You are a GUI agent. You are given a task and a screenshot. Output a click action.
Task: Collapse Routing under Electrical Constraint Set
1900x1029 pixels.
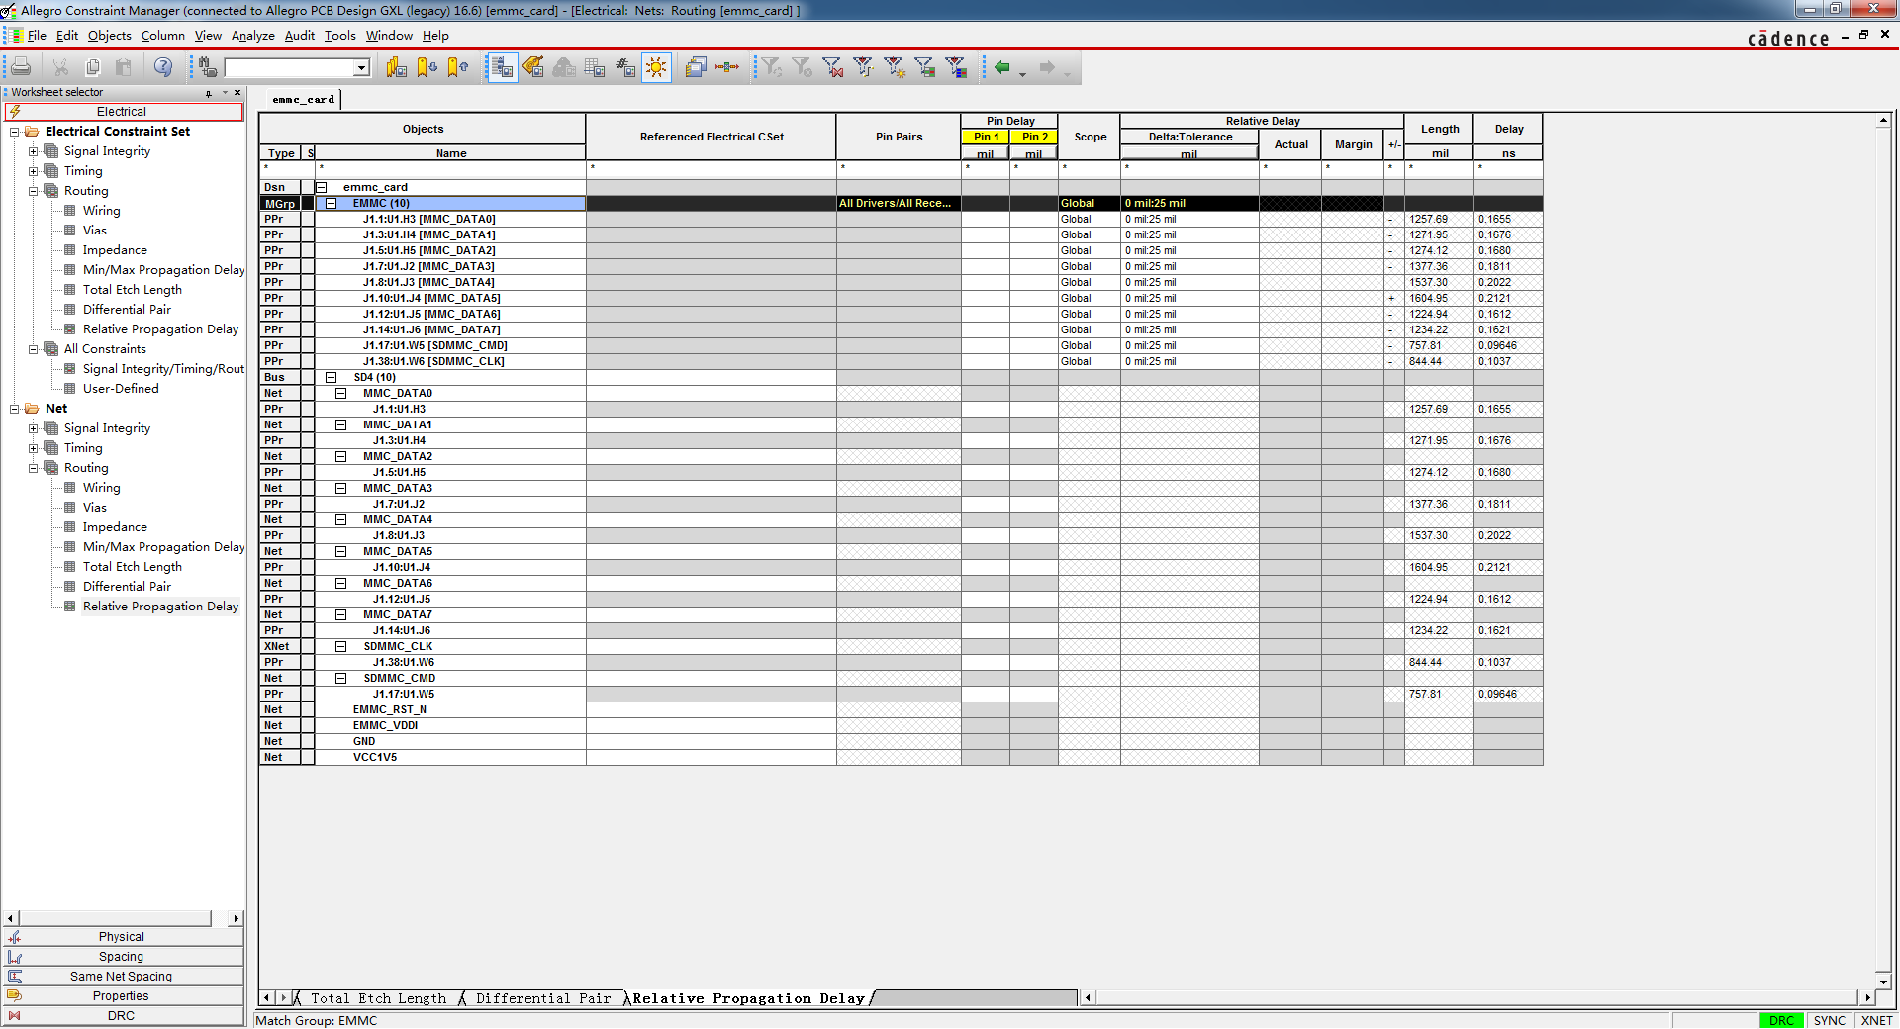tap(33, 191)
